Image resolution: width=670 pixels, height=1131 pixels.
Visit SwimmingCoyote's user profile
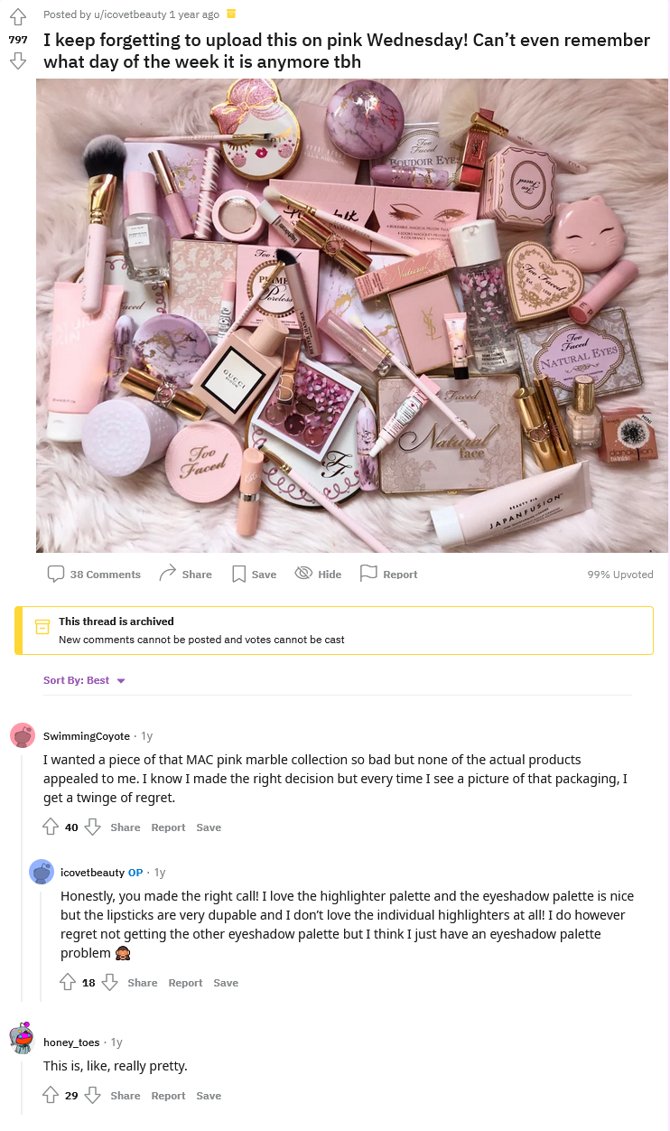click(87, 735)
